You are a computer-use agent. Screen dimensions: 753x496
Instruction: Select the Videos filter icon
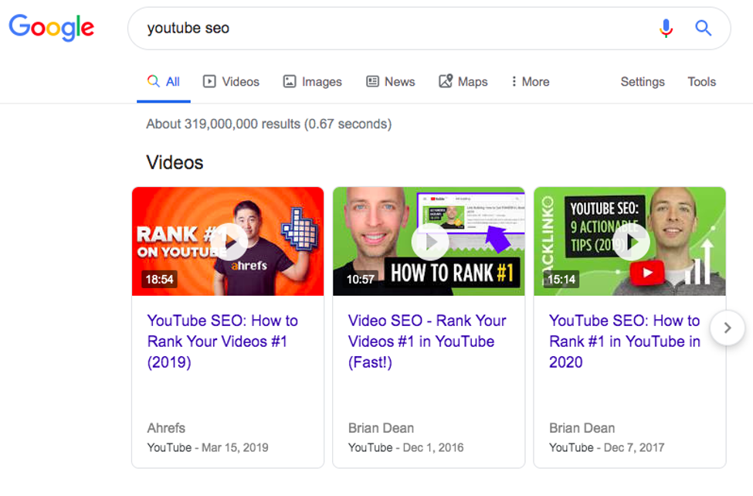pos(209,81)
